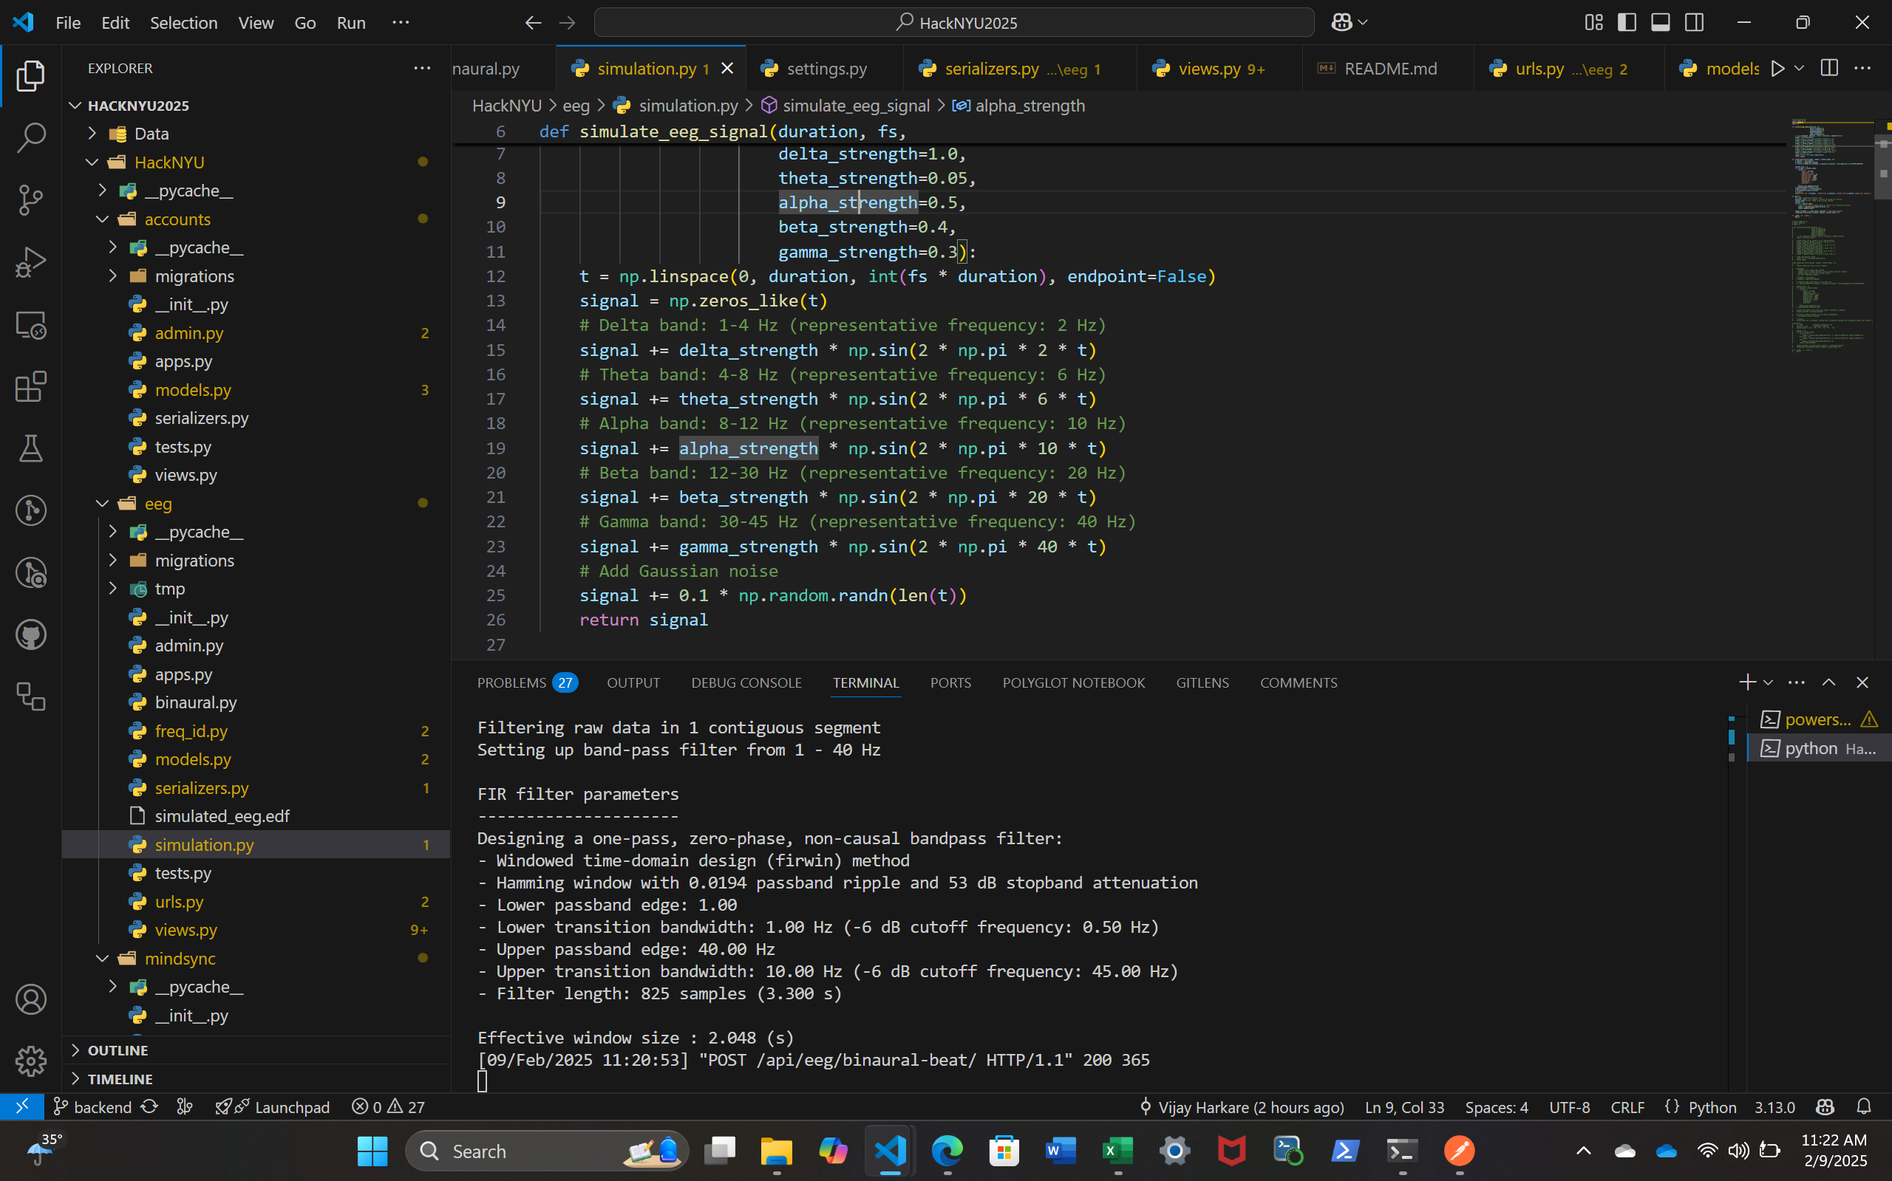The image size is (1892, 1181).
Task: Toggle the Secondary Side Bar visibility
Action: click(1694, 23)
